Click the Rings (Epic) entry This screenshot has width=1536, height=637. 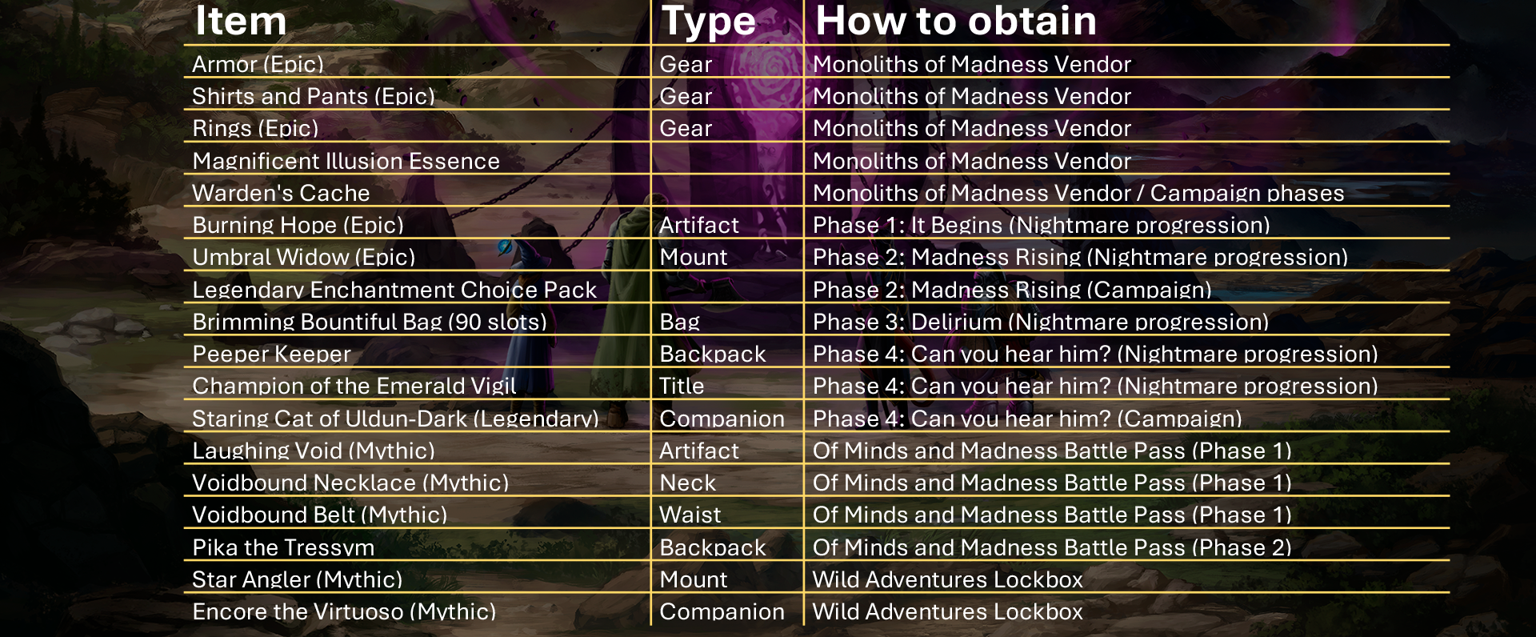(x=255, y=128)
